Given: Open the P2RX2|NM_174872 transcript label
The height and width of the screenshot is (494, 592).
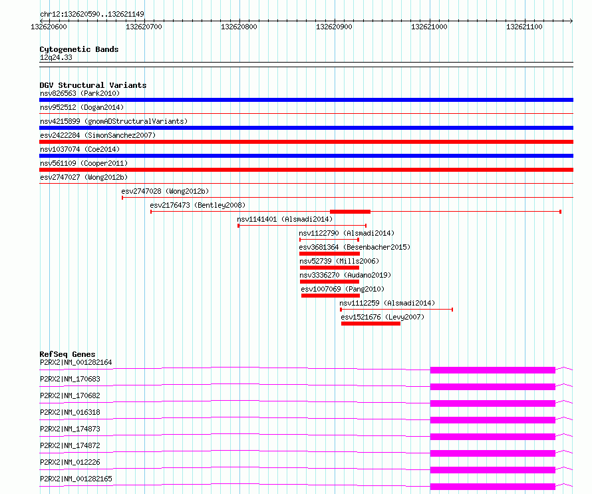Looking at the screenshot, I should (x=70, y=445).
